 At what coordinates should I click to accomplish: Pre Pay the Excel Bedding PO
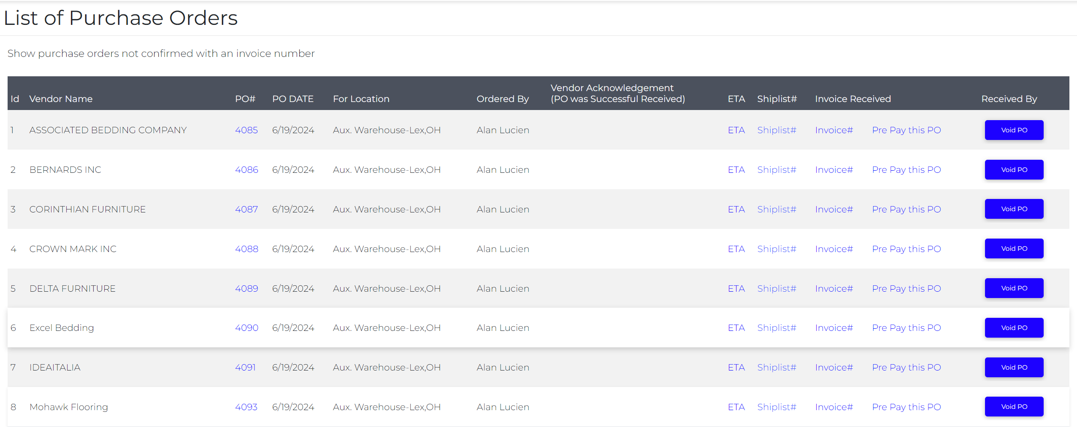tap(907, 328)
